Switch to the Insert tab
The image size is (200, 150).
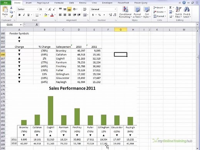pyautogui.click(x=28, y=3)
